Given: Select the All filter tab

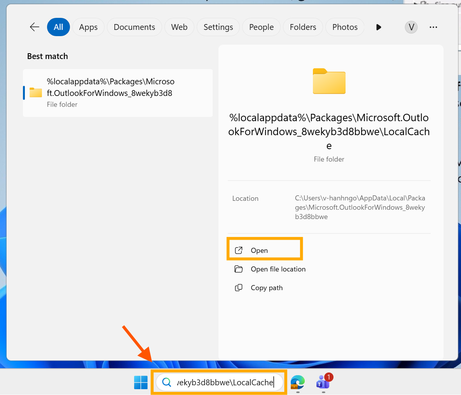Looking at the screenshot, I should [x=58, y=27].
